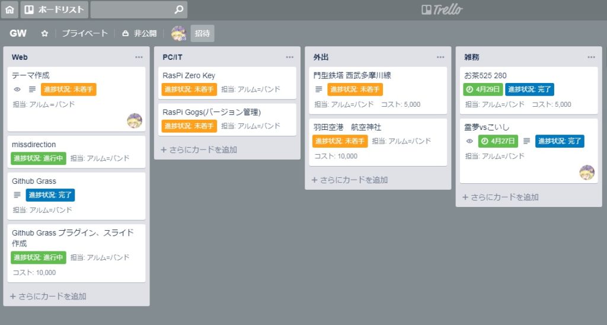Click 4月29日 due date badge

[483, 90]
